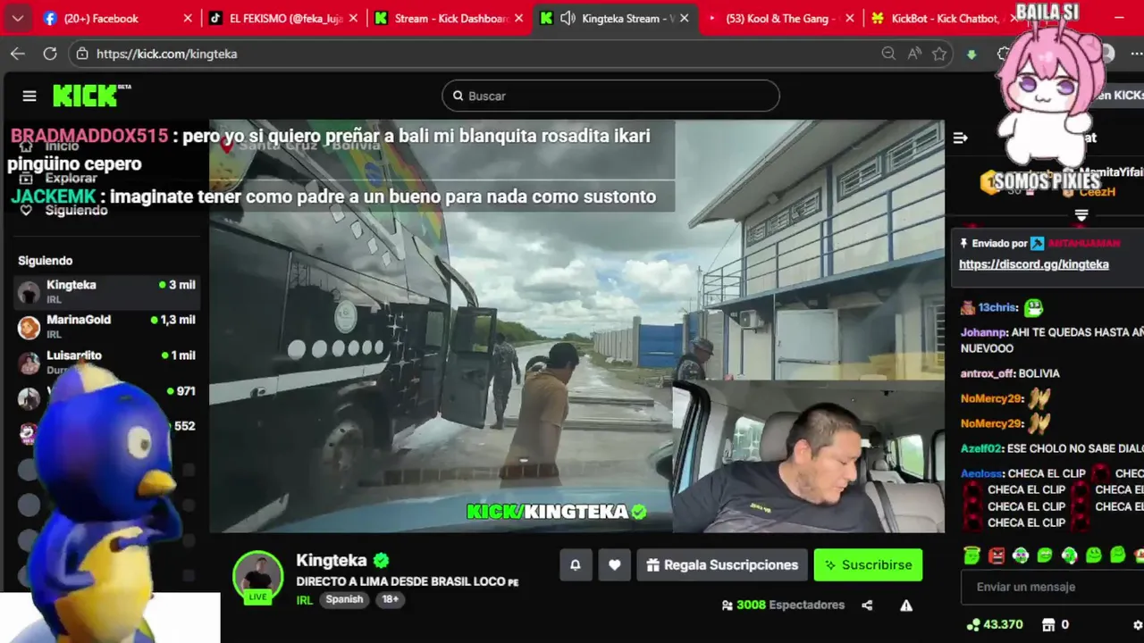Open the tab list dropdown arrow
The height and width of the screenshot is (643, 1144).
point(17,18)
